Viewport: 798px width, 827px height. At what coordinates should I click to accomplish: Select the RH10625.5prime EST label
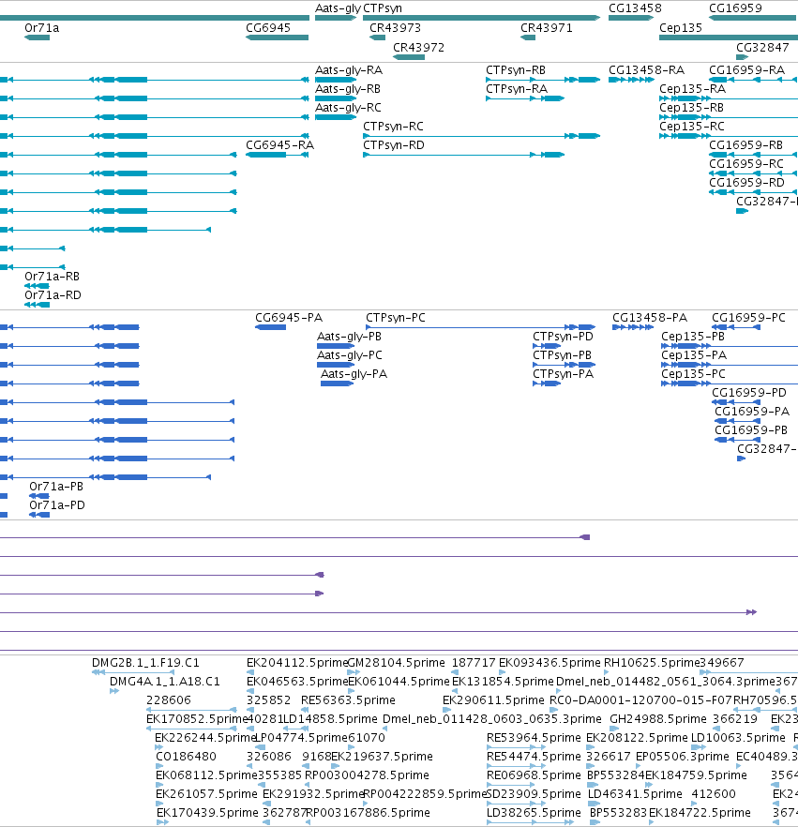pyautogui.click(x=652, y=663)
